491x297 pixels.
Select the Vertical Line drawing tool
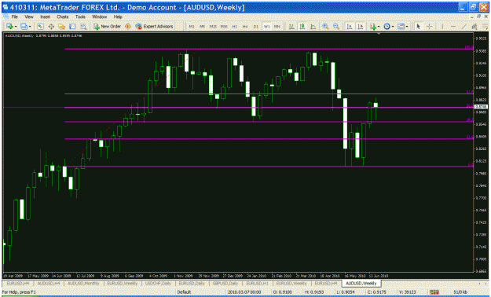coord(442,27)
